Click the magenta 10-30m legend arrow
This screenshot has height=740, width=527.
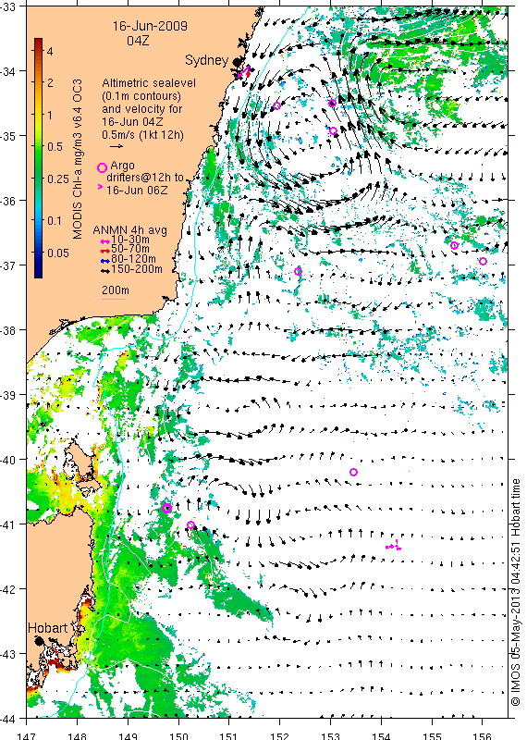coord(105,241)
